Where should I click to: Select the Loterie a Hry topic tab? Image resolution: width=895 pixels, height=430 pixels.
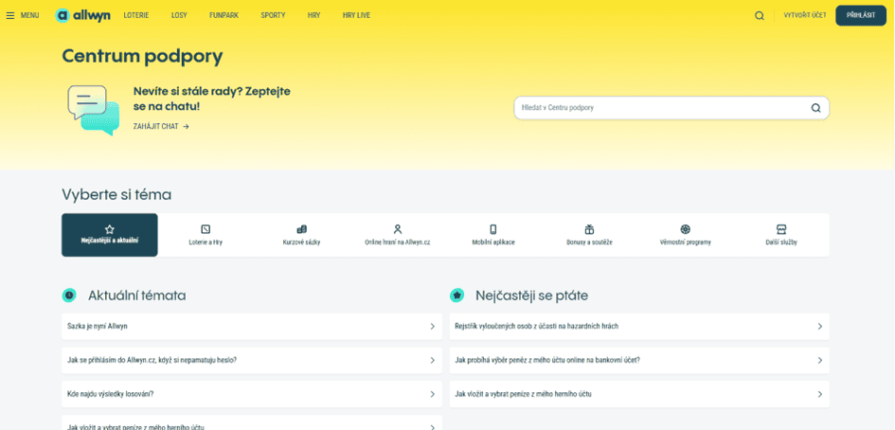(206, 235)
